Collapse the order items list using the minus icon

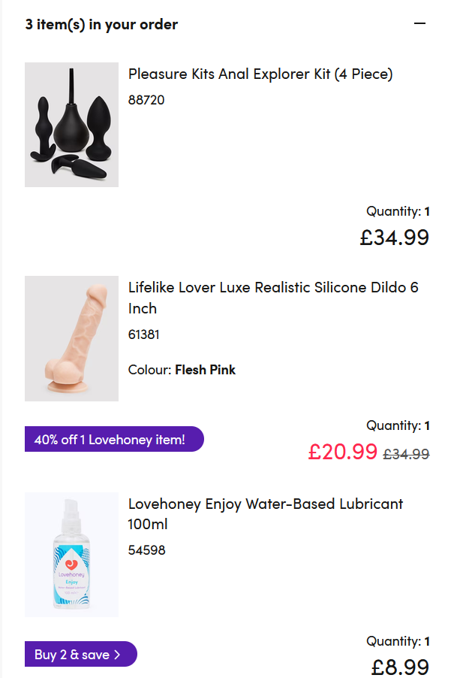tap(419, 23)
